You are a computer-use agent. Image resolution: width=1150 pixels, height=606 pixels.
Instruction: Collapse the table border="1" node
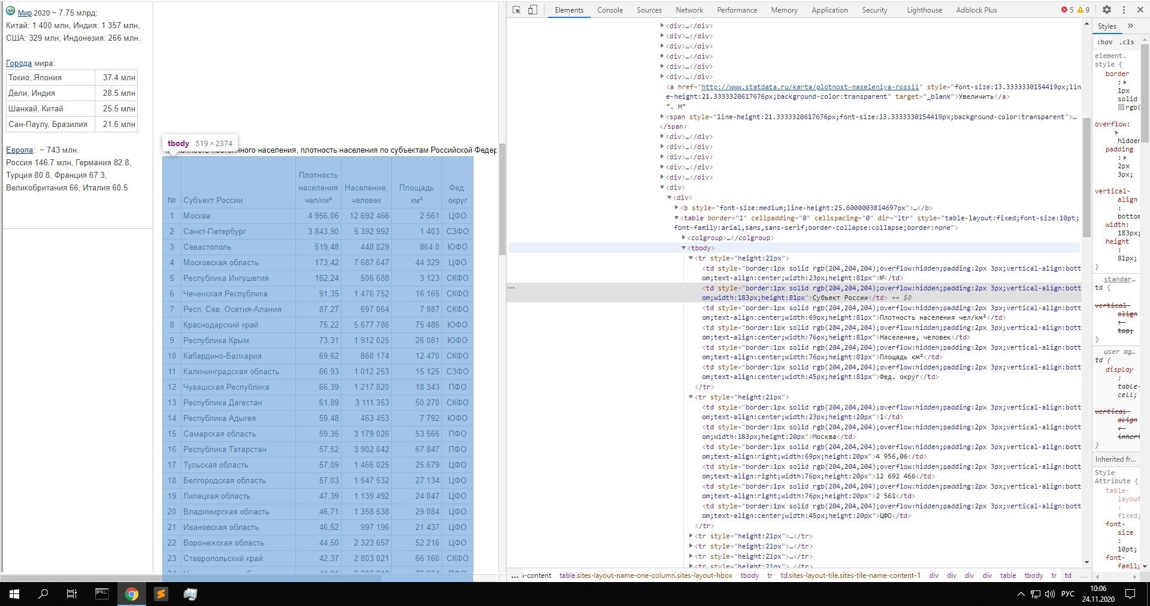pyautogui.click(x=676, y=218)
